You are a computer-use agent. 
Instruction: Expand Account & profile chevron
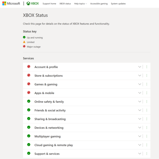[140, 67]
